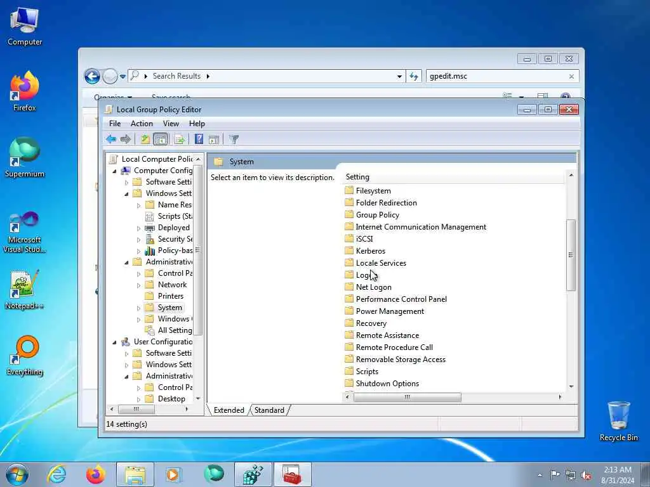Click the Explorer window Back button
This screenshot has width=650, height=487.
pyautogui.click(x=92, y=76)
